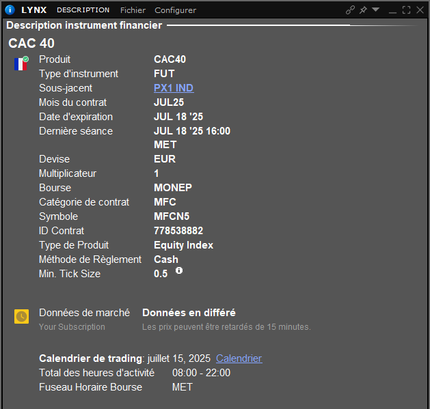Click the Your Subscription label
This screenshot has height=409, width=430.
pyautogui.click(x=72, y=327)
